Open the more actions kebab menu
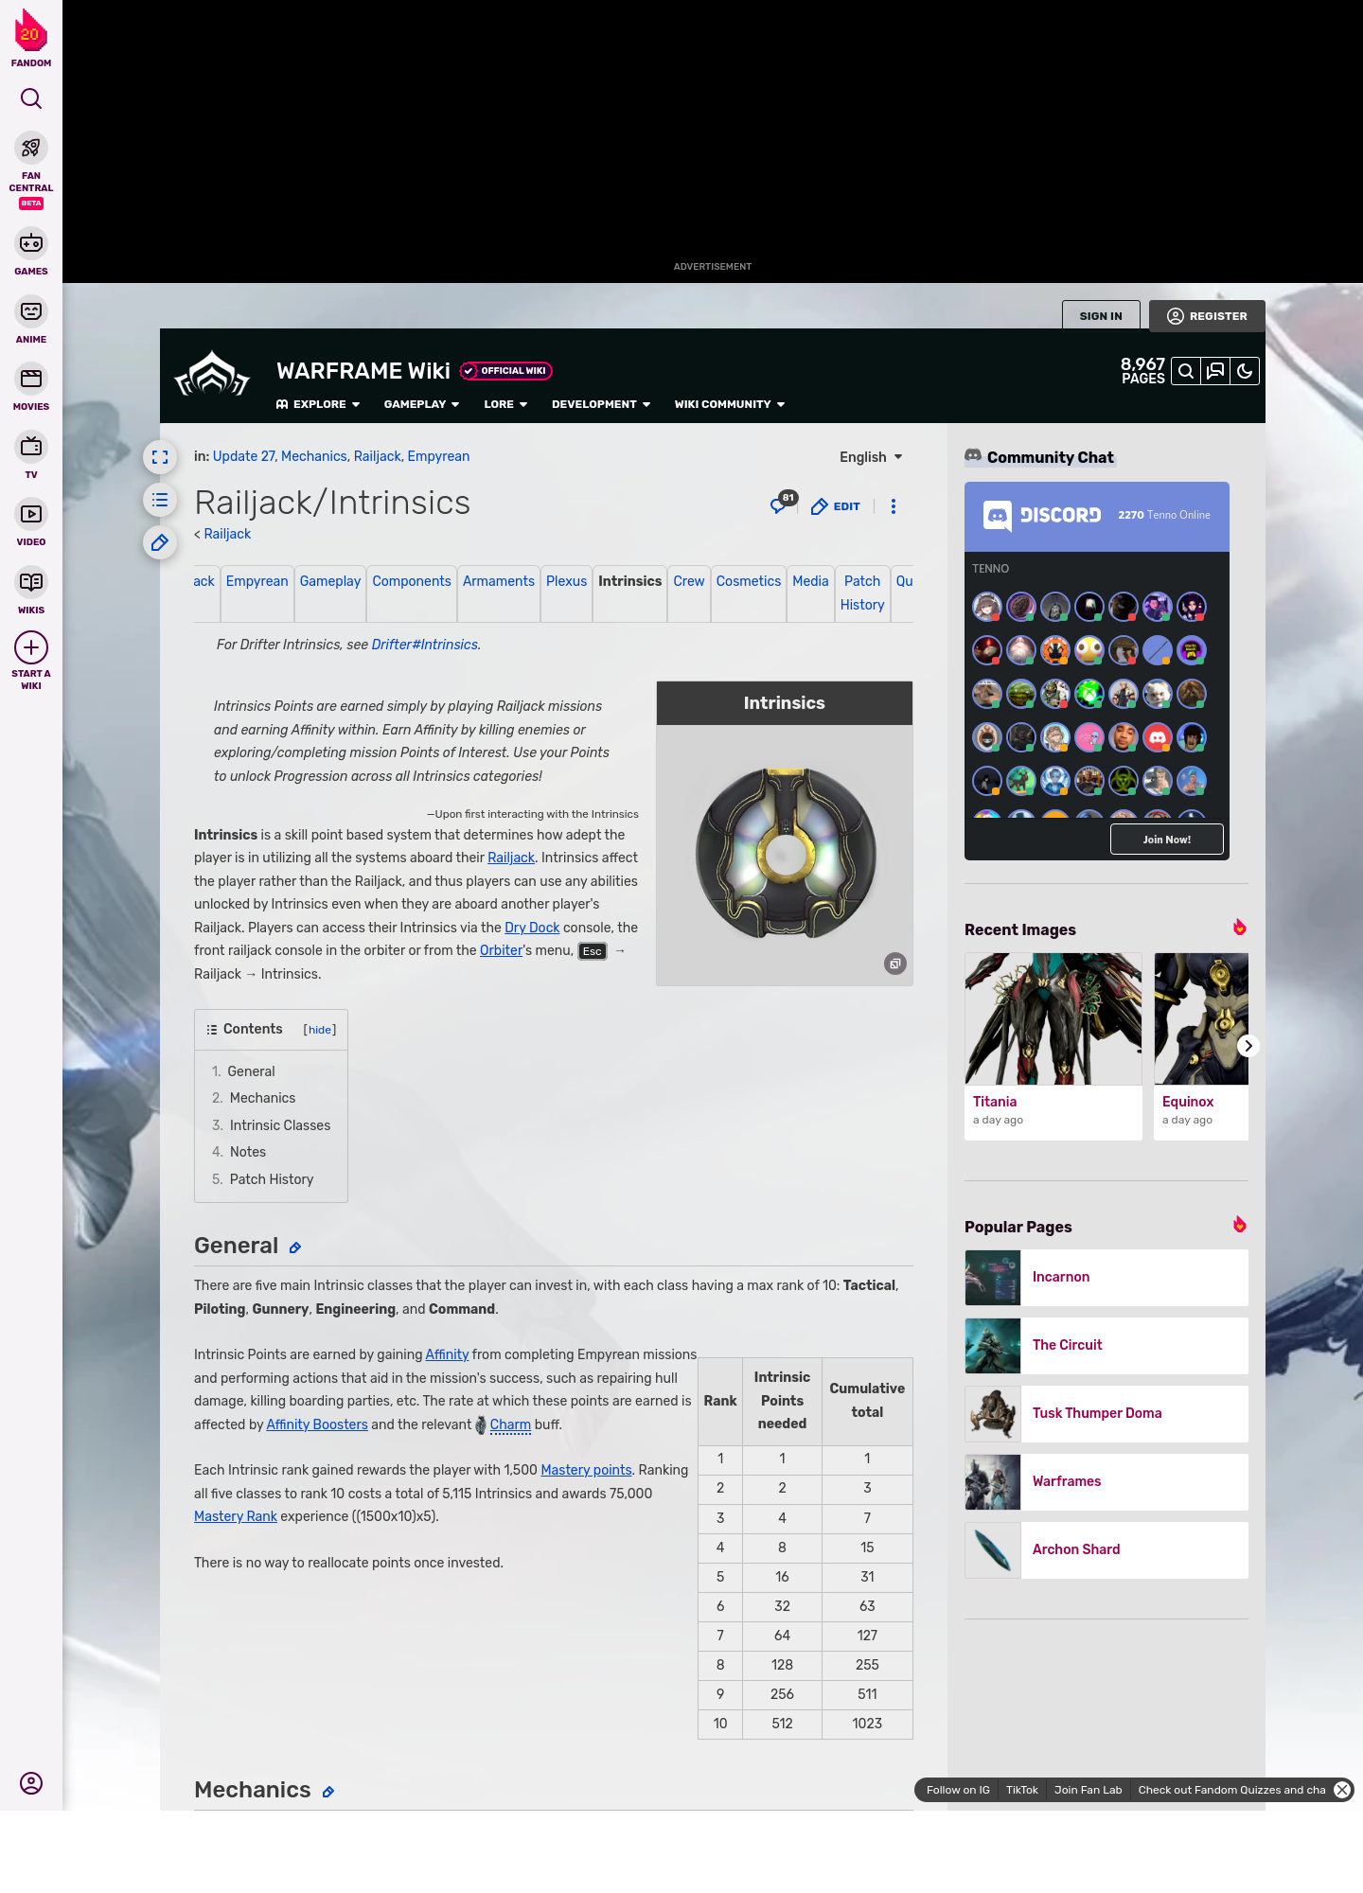 [894, 506]
